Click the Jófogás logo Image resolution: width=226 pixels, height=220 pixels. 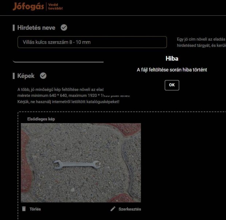28,7
